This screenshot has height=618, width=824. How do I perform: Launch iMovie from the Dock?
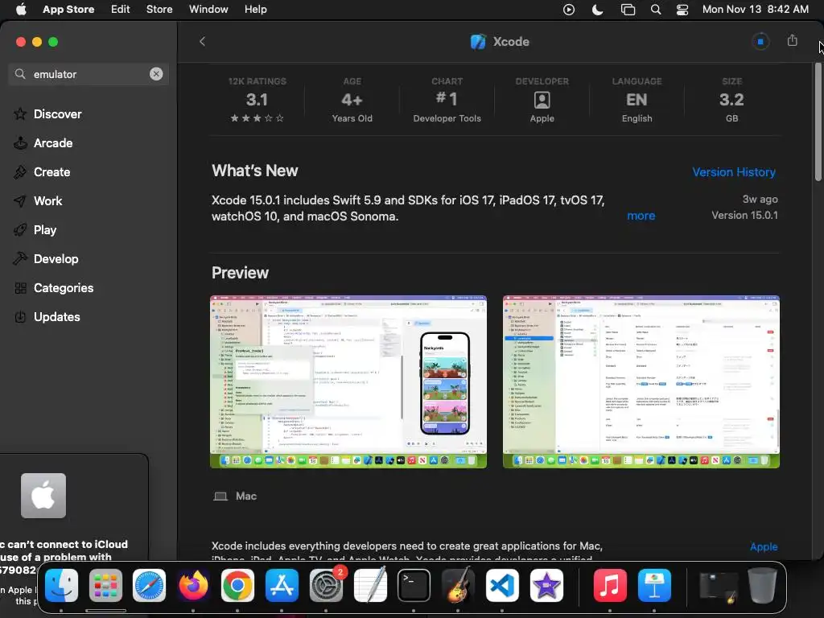546,585
